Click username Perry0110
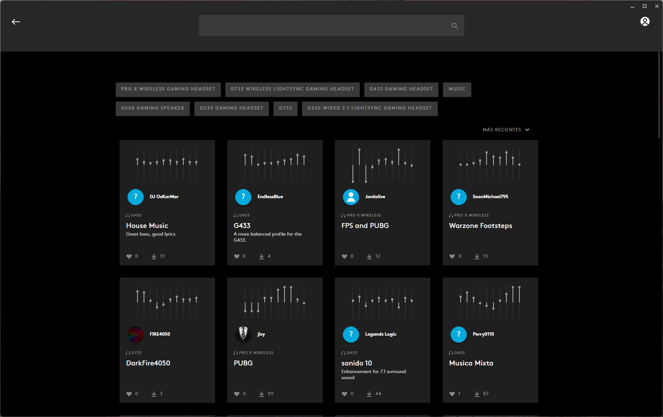The image size is (663, 417). coord(483,334)
